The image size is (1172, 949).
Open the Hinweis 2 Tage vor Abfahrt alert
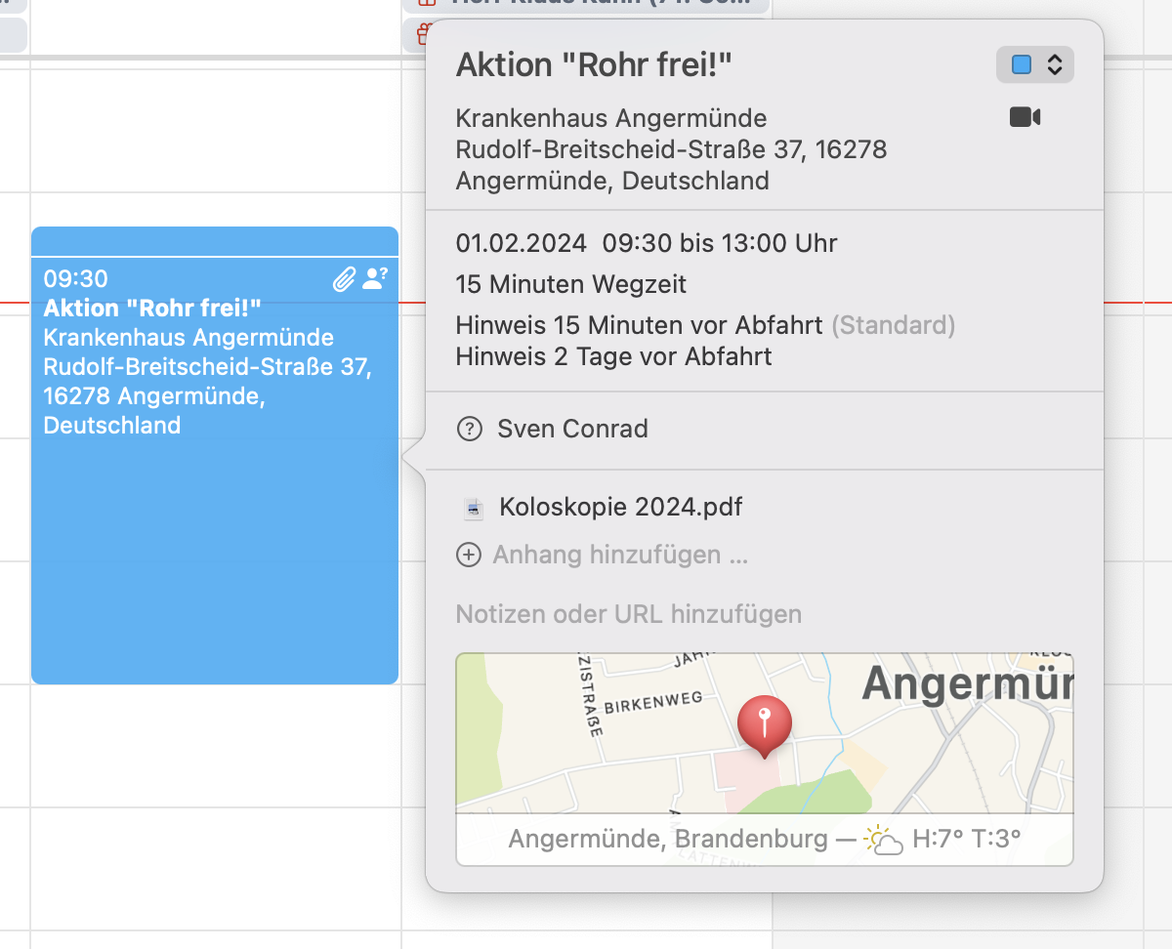click(613, 356)
